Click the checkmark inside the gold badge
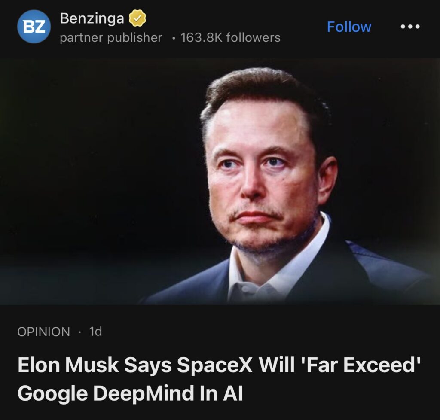The image size is (440, 420). (x=137, y=18)
